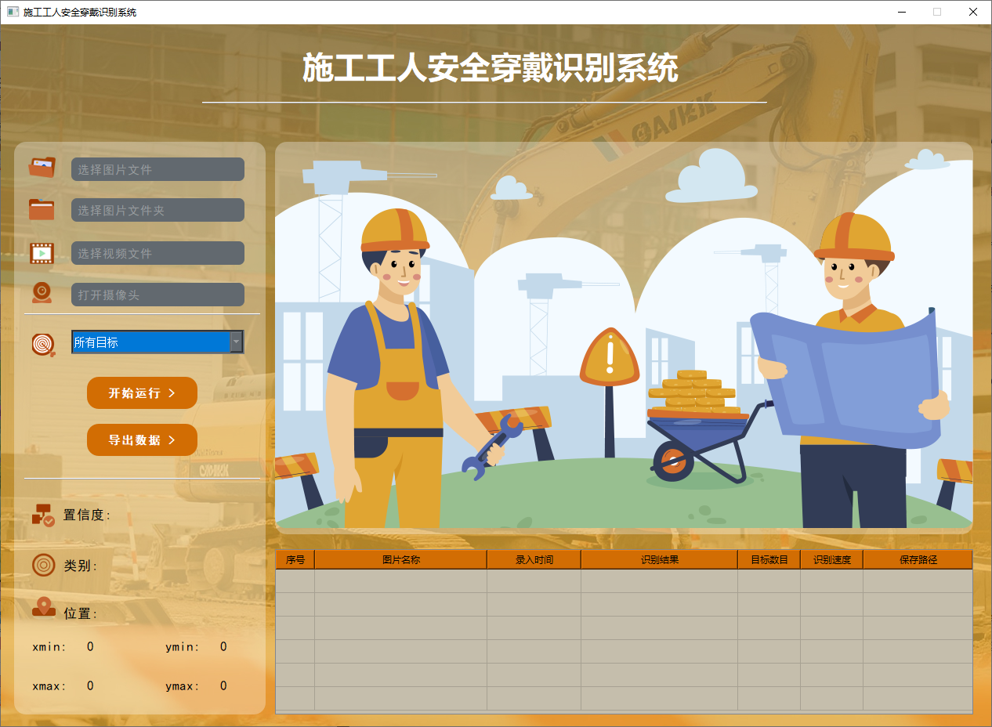
Task: Click the 开始运行 button
Action: point(142,392)
